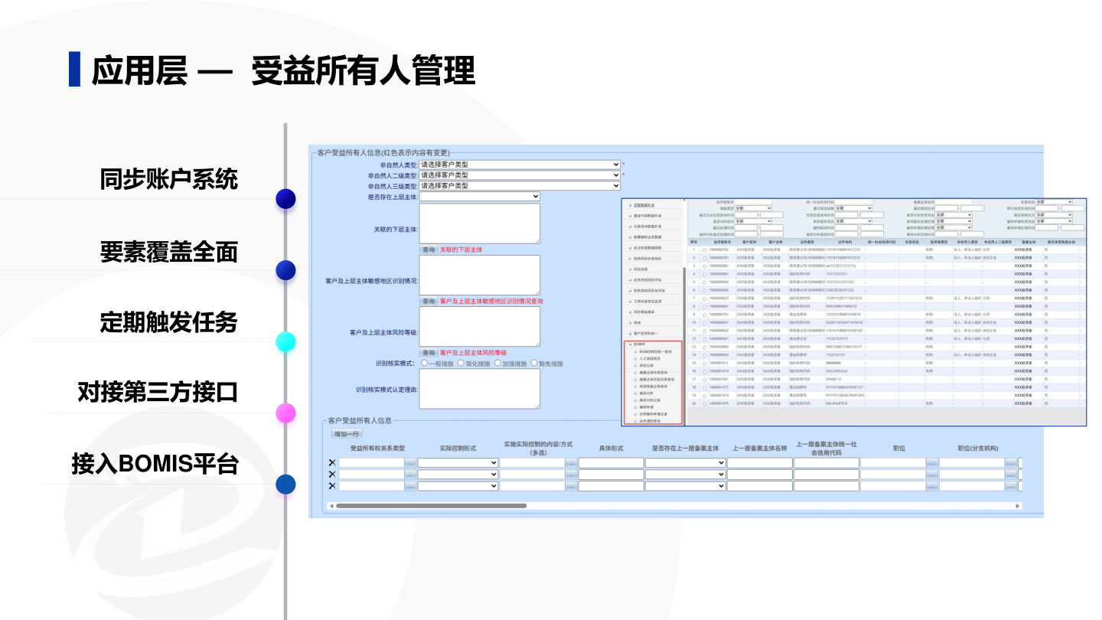Open 人工发起核验 in the sidebar tree

648,358
